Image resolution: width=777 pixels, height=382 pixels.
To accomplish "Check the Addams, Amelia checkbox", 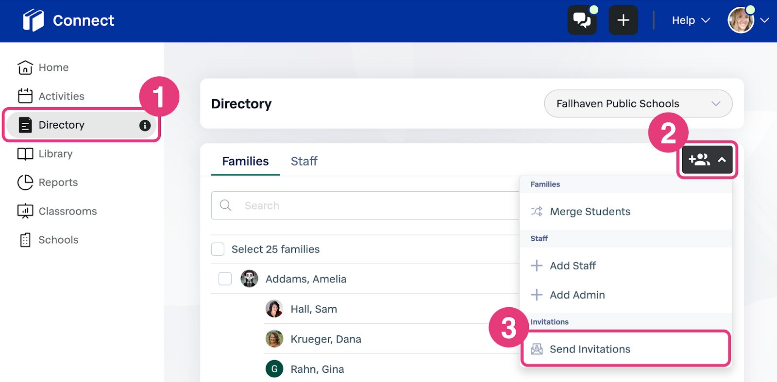I will [225, 279].
